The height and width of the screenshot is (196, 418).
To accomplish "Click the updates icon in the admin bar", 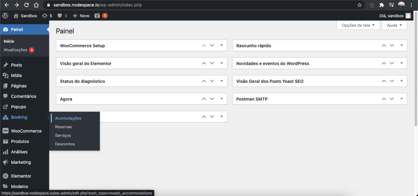I will 44,16.
